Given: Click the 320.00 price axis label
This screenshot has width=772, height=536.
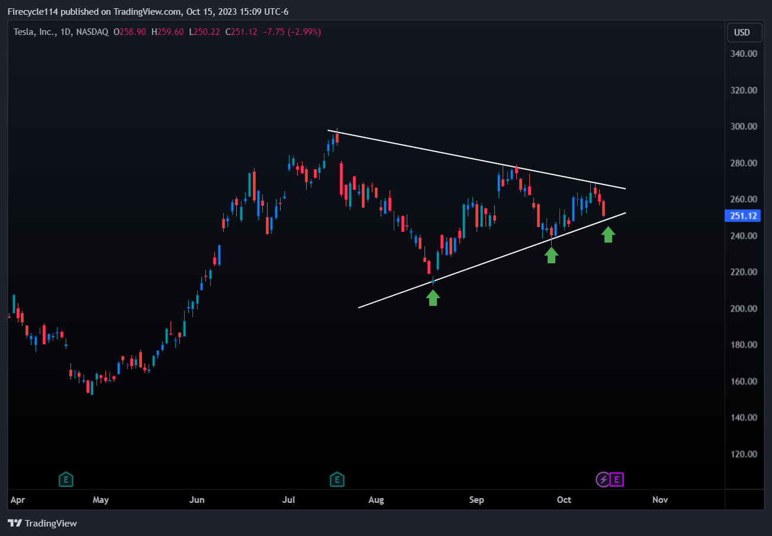Looking at the screenshot, I should pyautogui.click(x=744, y=91).
